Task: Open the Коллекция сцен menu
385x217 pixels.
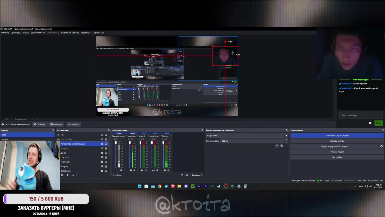Action: pos(70,33)
